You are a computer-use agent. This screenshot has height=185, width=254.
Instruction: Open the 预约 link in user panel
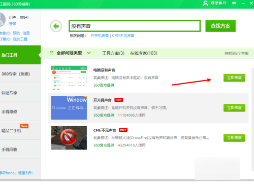pos(17,33)
